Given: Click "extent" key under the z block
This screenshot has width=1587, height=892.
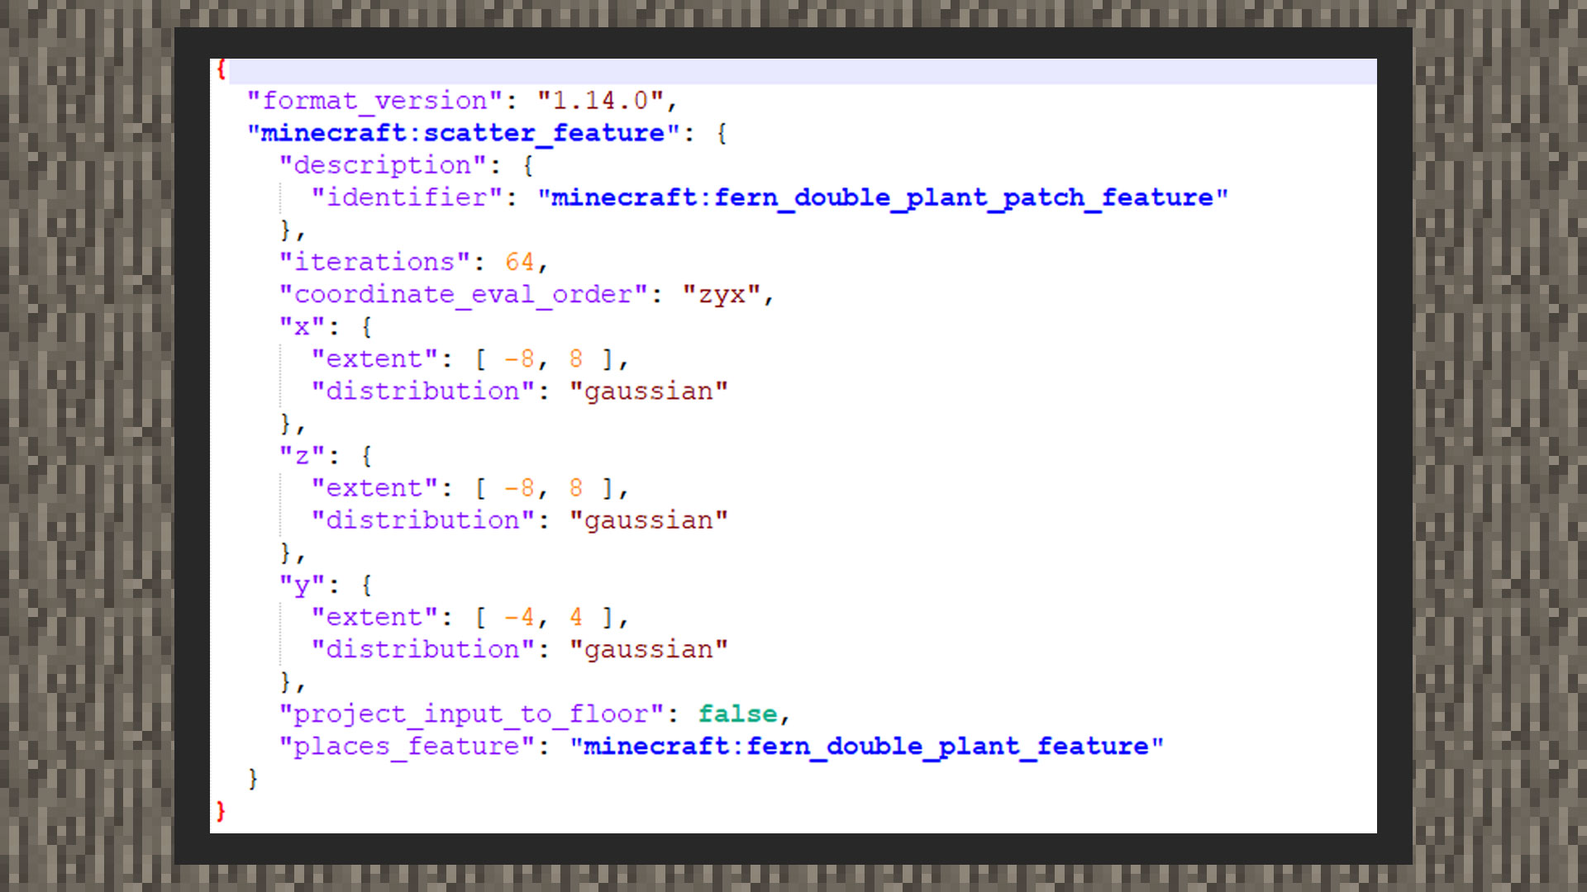Looking at the screenshot, I should [x=374, y=487].
